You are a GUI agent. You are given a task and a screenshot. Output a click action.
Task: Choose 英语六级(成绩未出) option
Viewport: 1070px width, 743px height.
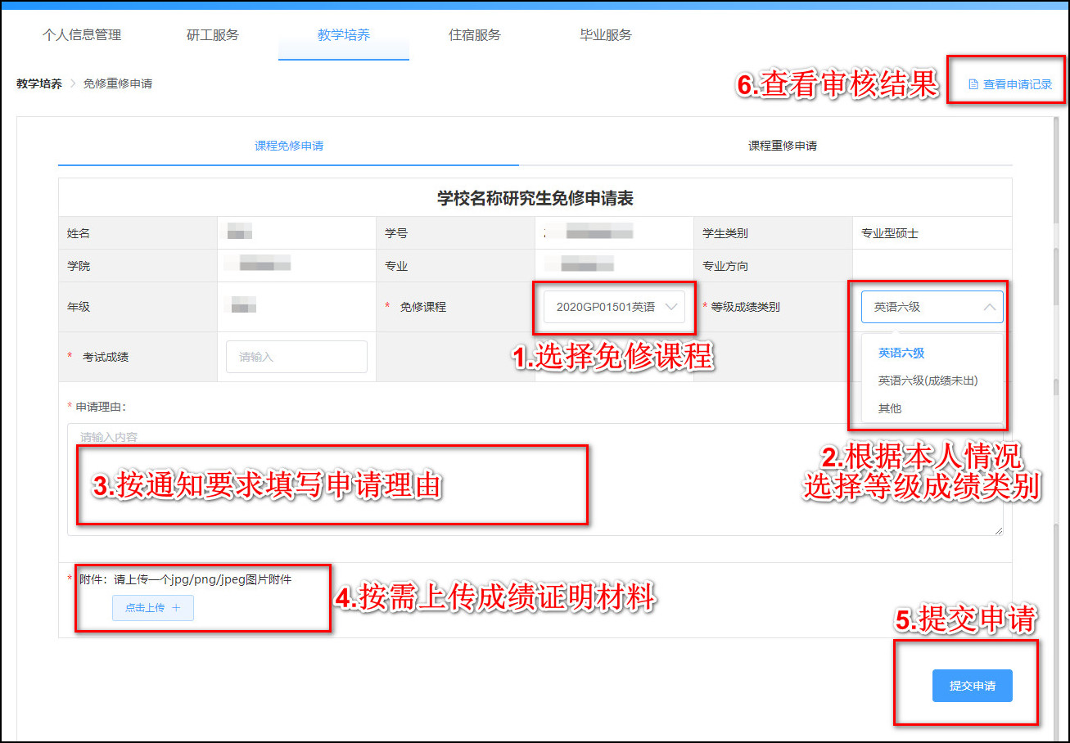point(932,381)
